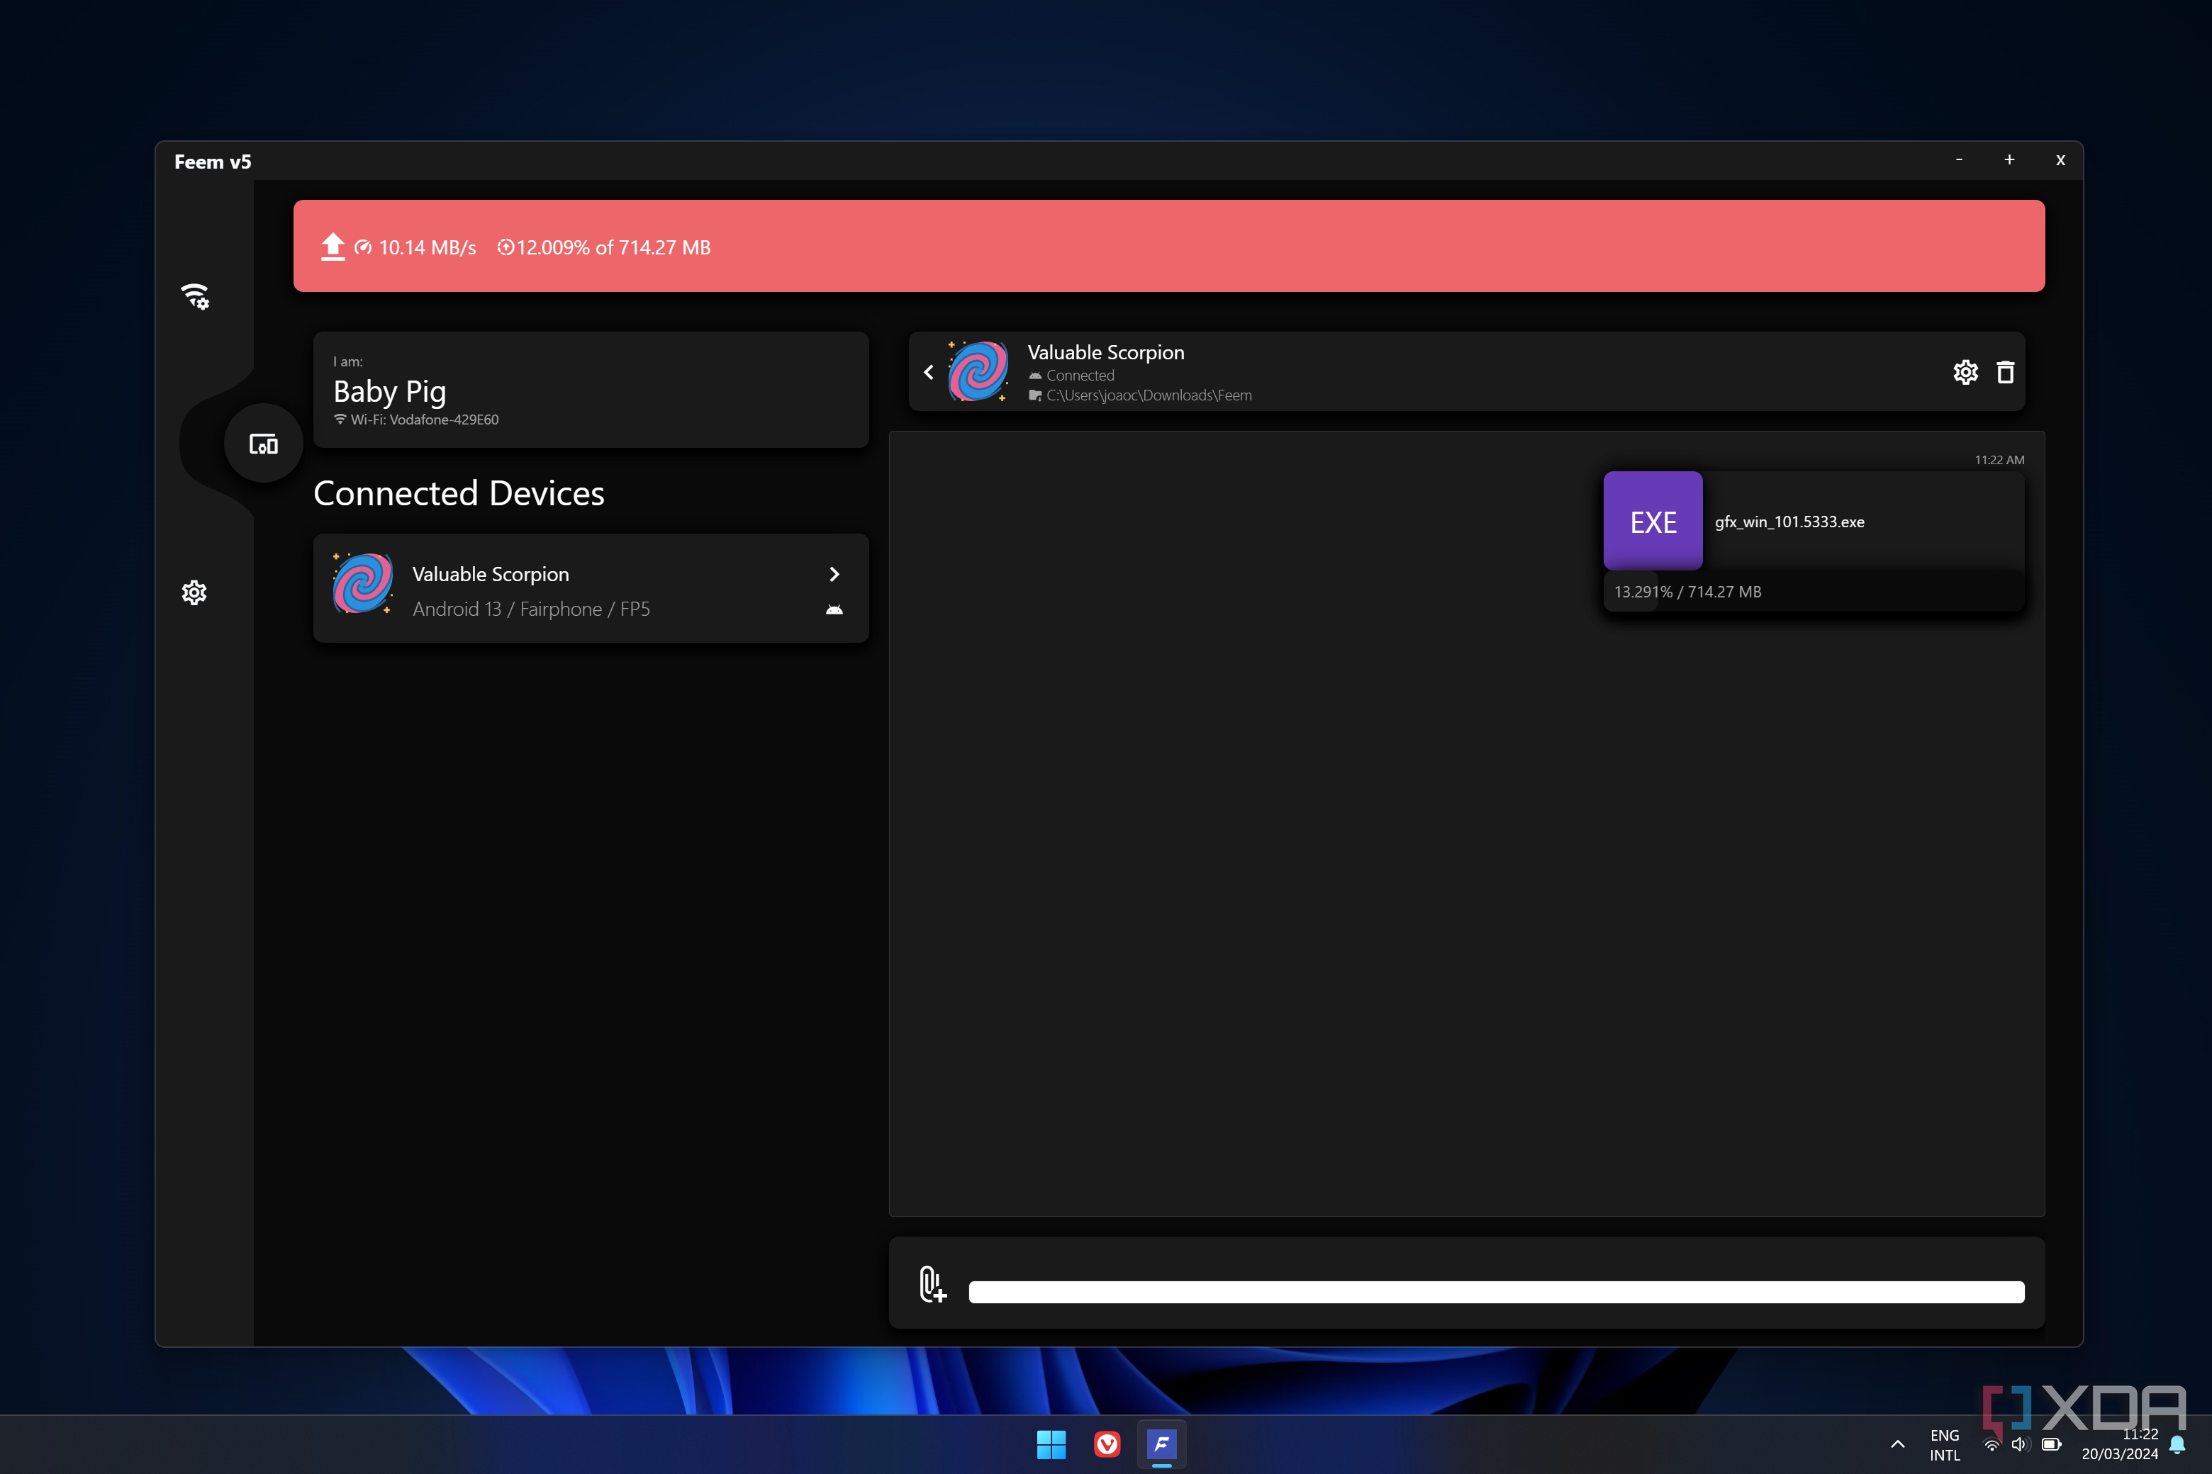This screenshot has height=1474, width=2212.
Task: Maximize the Feem v5 window with plus
Action: (x=2009, y=160)
